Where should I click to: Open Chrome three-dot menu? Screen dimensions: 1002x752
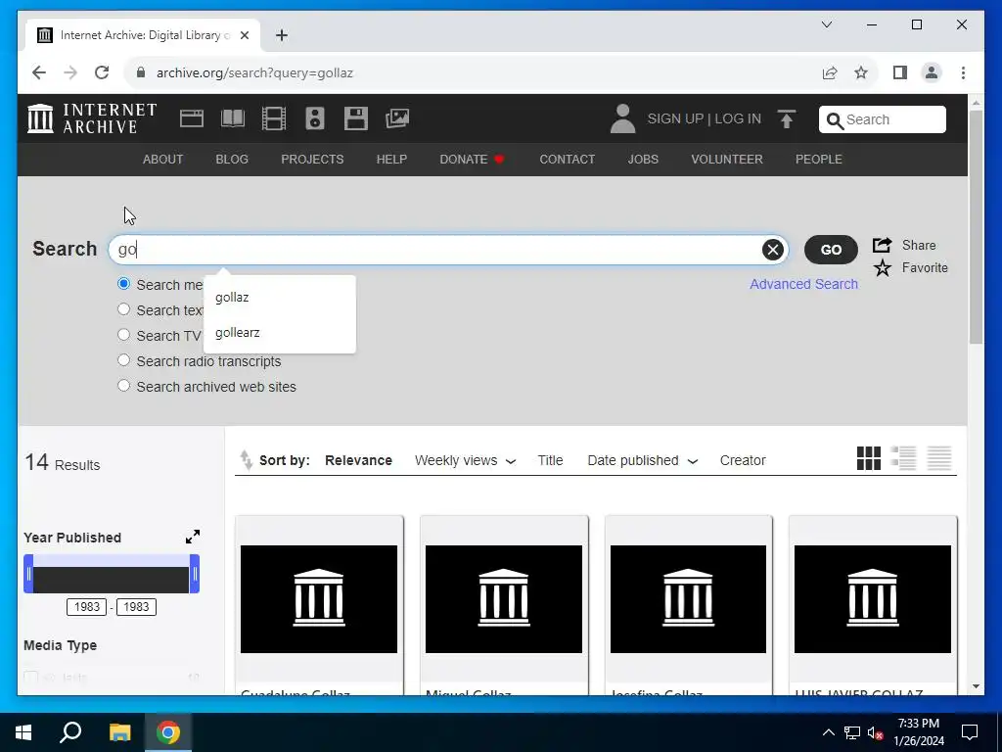(963, 72)
